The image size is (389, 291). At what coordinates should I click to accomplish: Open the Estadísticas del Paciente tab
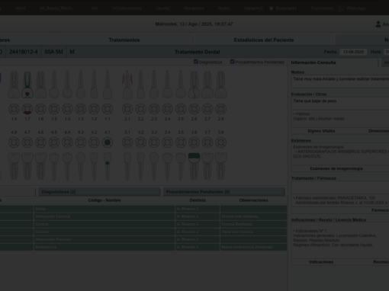[x=264, y=40]
